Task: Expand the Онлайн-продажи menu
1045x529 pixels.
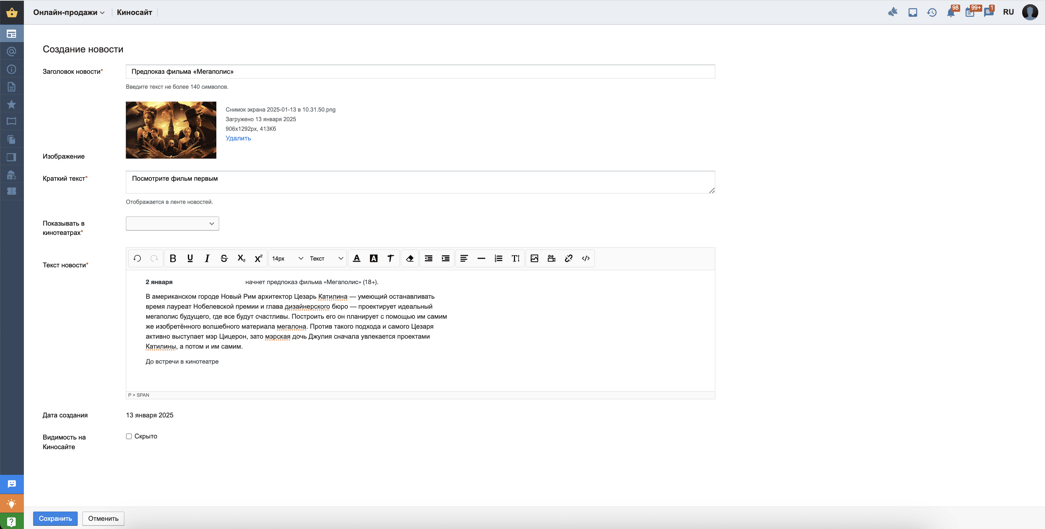Action: pos(68,12)
